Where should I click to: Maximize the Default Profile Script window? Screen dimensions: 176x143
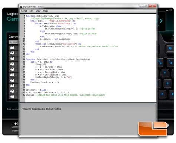tap(146, 6)
